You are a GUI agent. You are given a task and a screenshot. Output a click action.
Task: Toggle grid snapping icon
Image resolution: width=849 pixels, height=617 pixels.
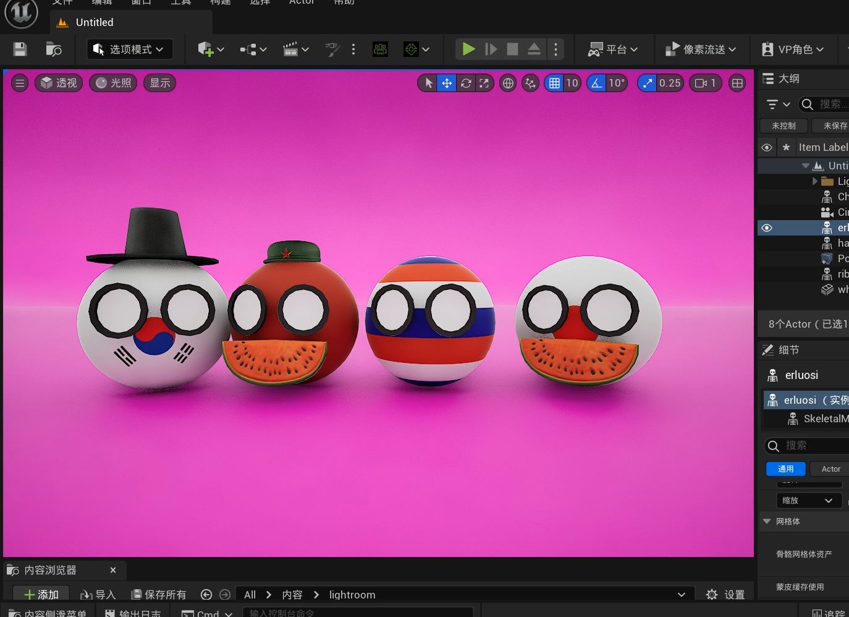554,83
